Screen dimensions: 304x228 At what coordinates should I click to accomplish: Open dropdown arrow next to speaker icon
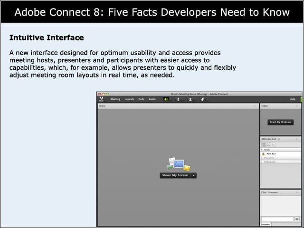pos(171,99)
